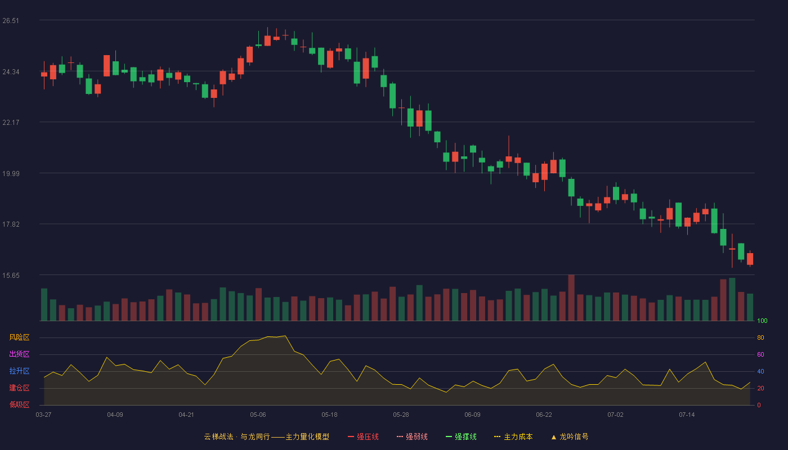Hide the 龙吟信号 series via its label
This screenshot has height=450, width=788.
pyautogui.click(x=574, y=436)
